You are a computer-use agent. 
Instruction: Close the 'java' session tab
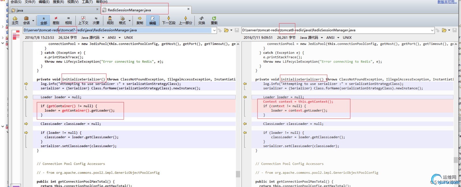tap(97, 9)
